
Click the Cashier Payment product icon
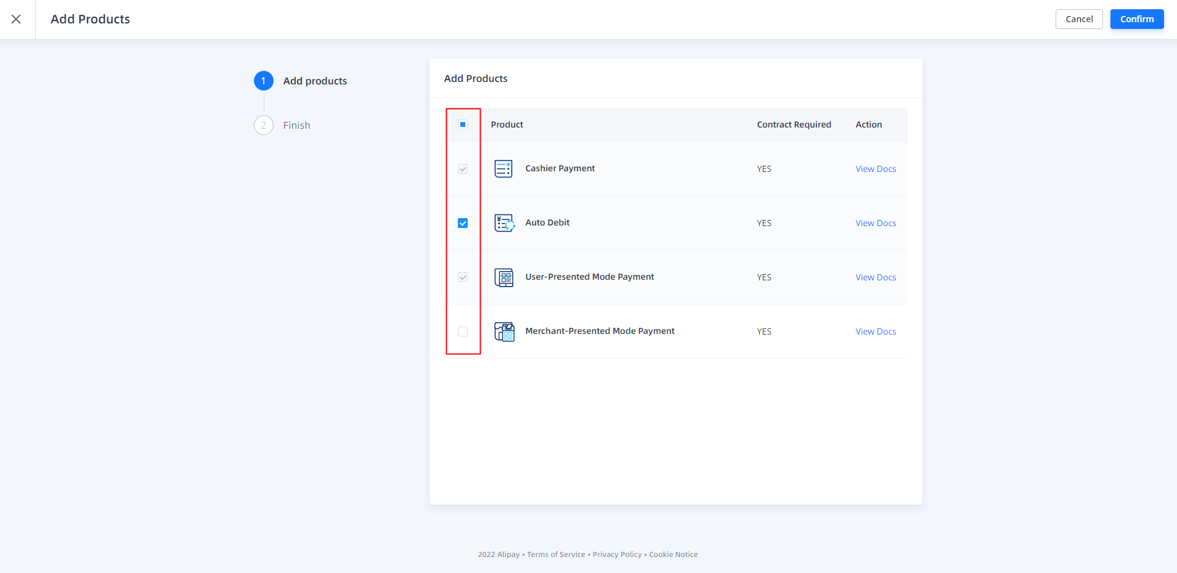click(x=503, y=169)
